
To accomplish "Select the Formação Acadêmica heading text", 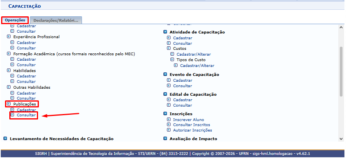I will pyautogui.click(x=74, y=54).
